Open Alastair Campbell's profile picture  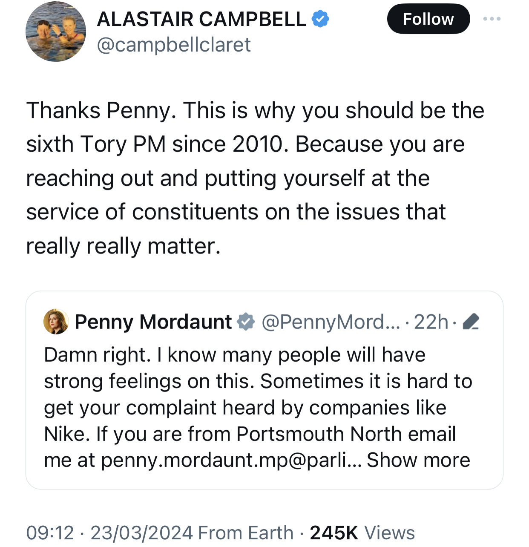tap(56, 32)
